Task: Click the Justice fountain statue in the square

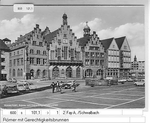Action: point(102,72)
